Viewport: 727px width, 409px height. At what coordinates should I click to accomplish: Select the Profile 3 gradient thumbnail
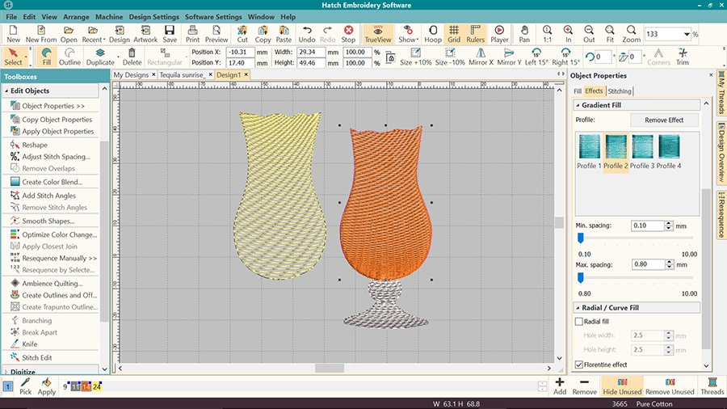pos(641,148)
